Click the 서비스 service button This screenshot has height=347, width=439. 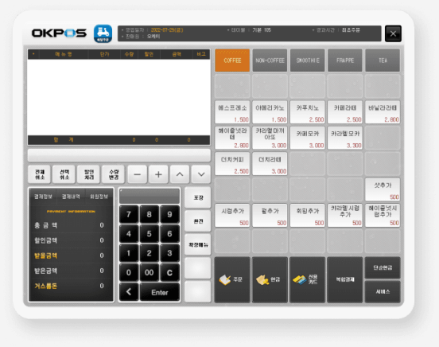383,291
